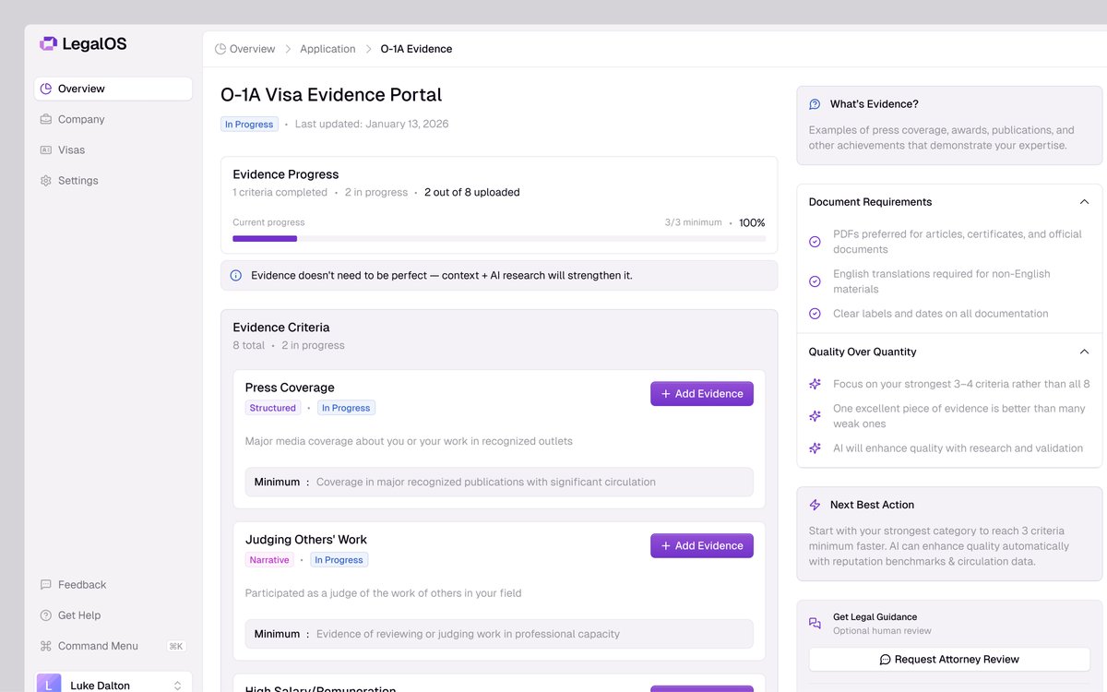Click the plus icon on Press Coverage's Add Evidence

tap(666, 394)
